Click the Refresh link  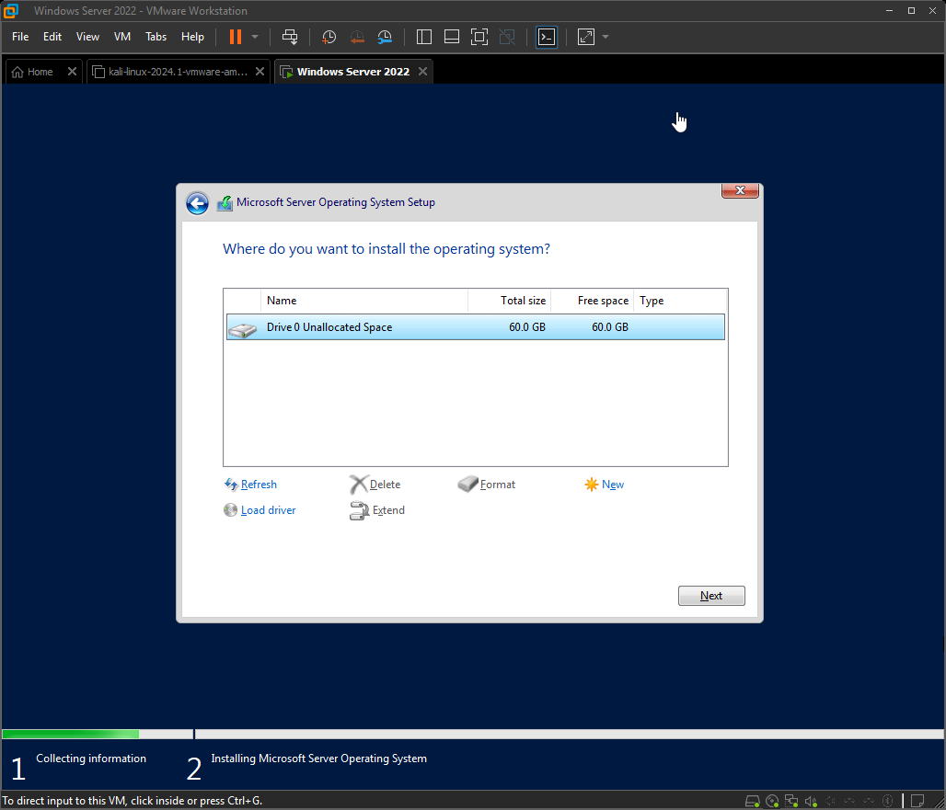pyautogui.click(x=259, y=485)
